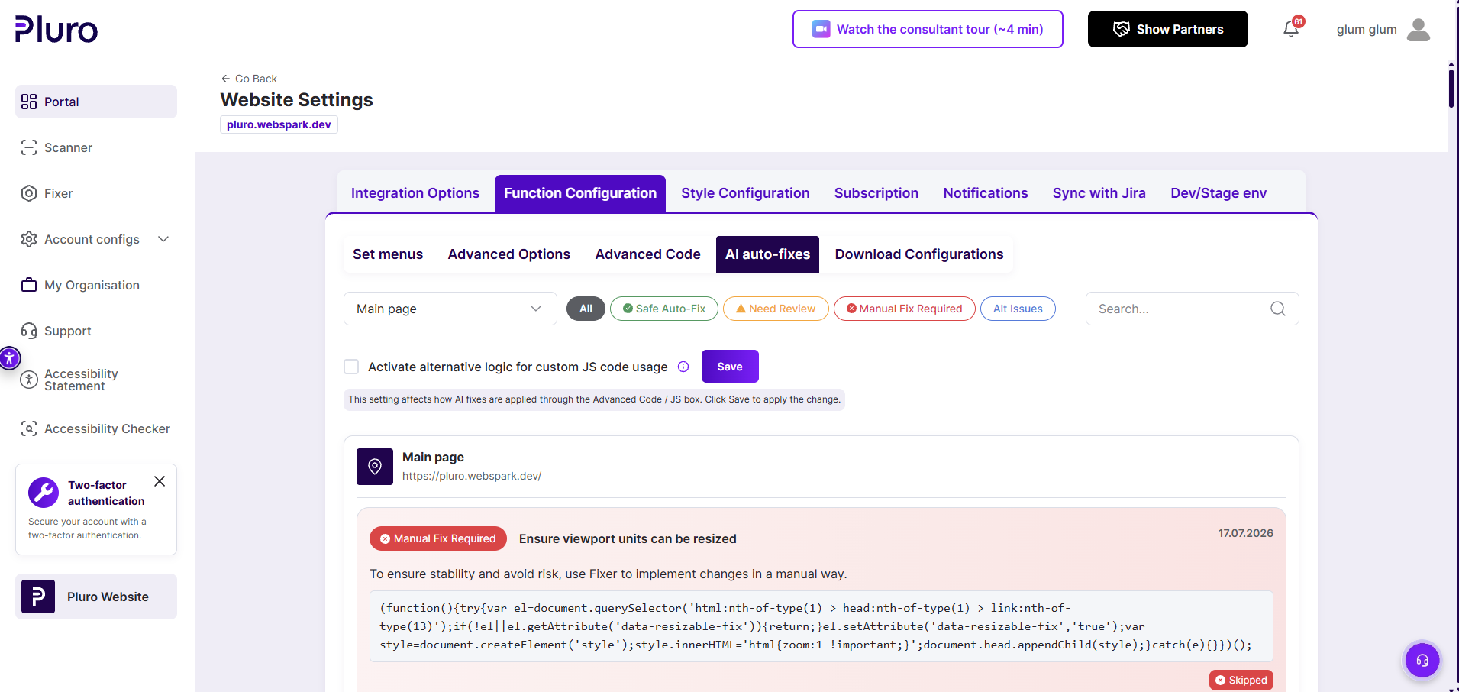Click the 17.07.2026 date text

click(1246, 533)
